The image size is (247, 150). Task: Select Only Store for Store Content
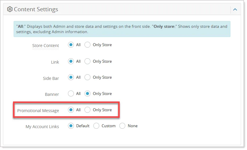[x=87, y=45]
